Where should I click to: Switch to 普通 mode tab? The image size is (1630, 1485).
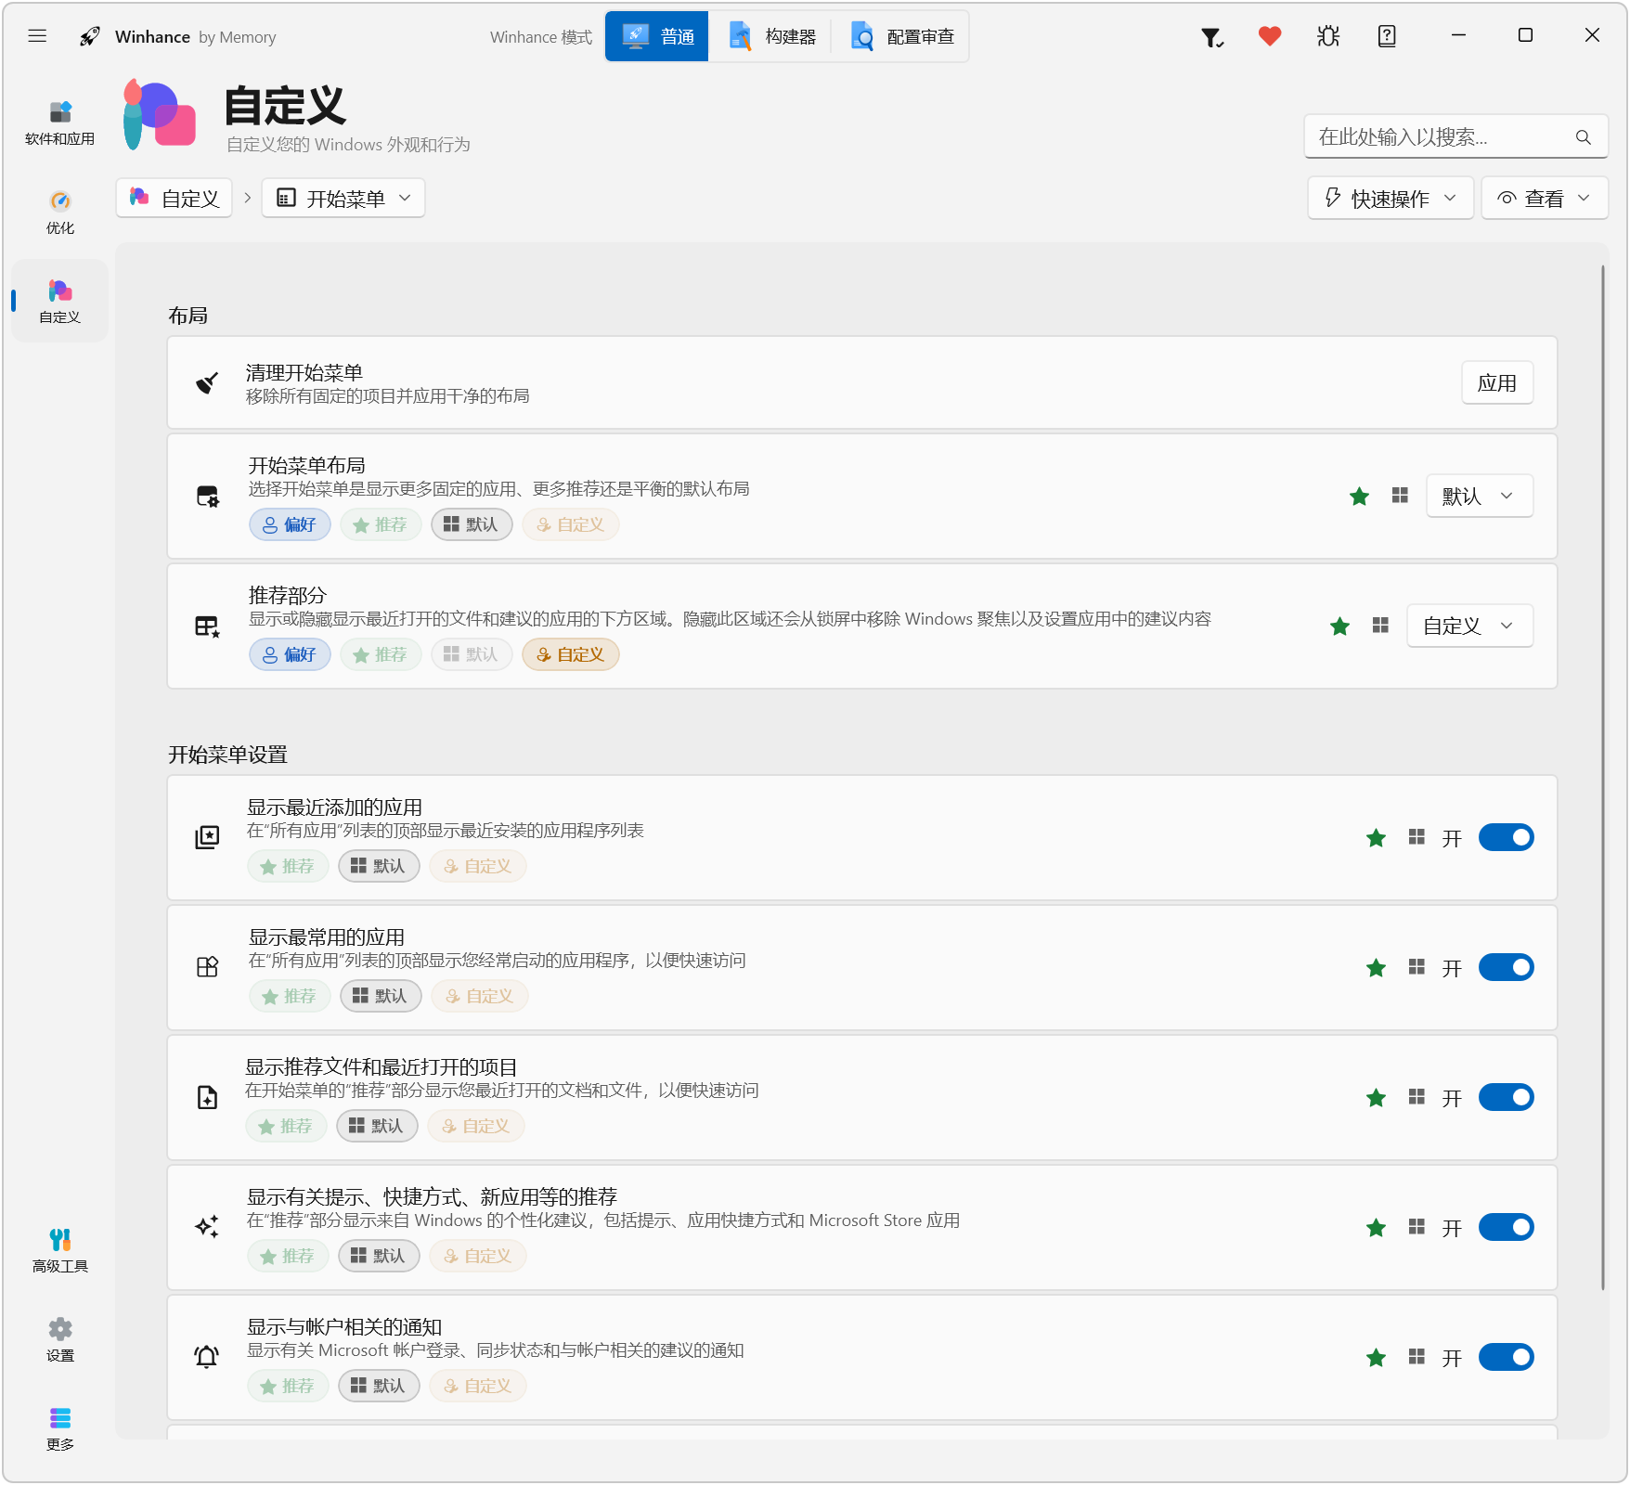[657, 36]
